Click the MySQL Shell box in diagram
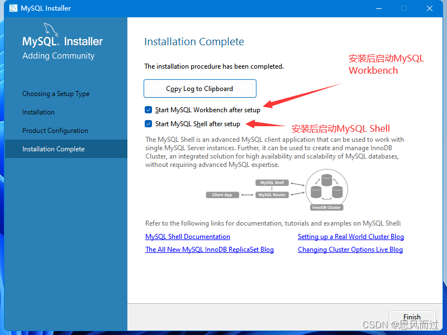The width and height of the screenshot is (447, 335). (272, 183)
